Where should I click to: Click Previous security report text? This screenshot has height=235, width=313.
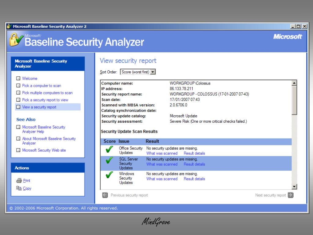[129, 195]
